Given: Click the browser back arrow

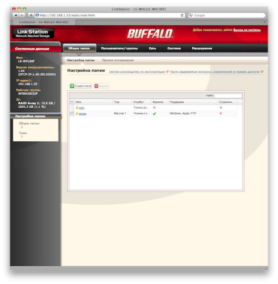Looking at the screenshot, I should click(15, 15).
